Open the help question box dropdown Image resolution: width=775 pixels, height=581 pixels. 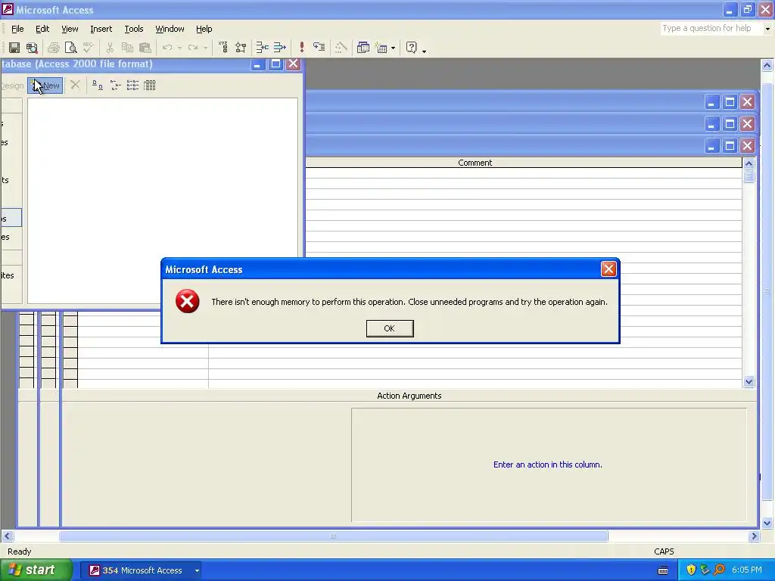(x=767, y=29)
